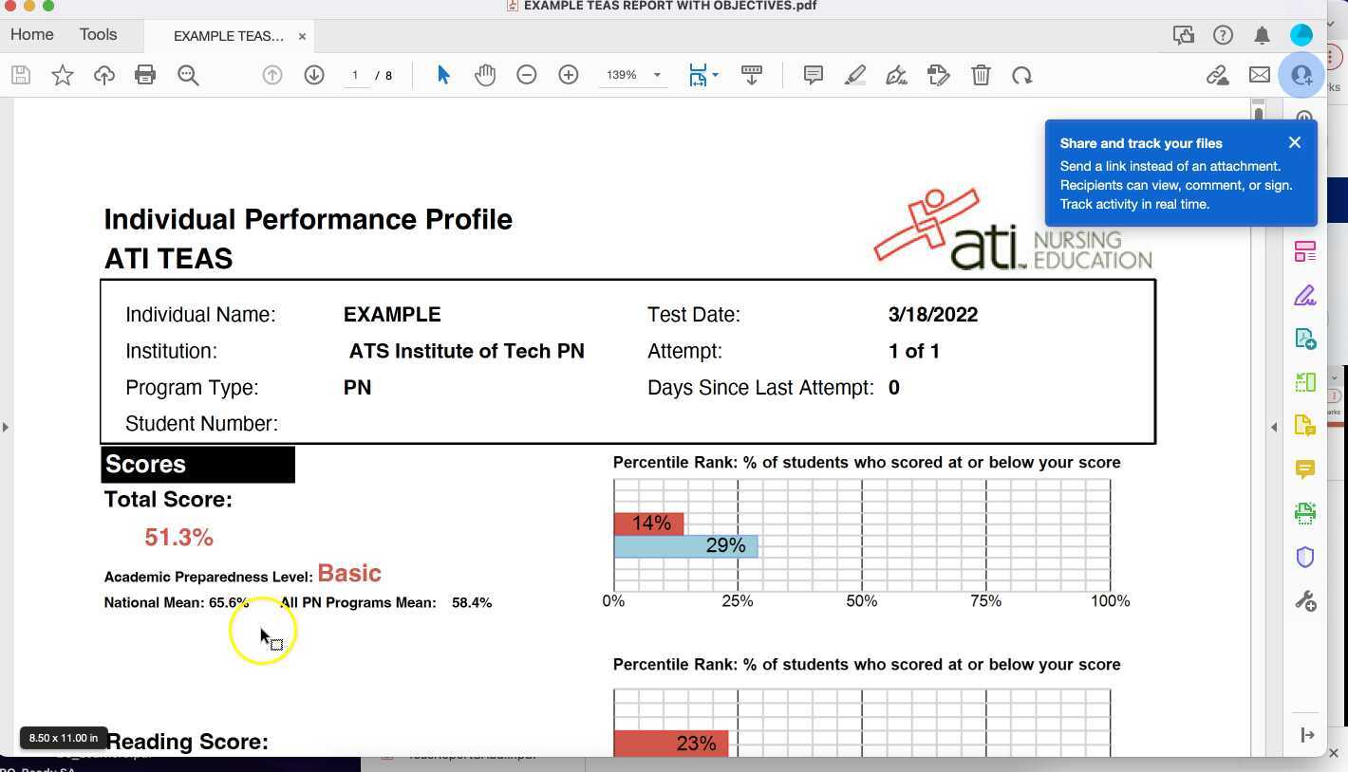Image resolution: width=1348 pixels, height=772 pixels.
Task: Open the Tools tab
Action: point(98,34)
